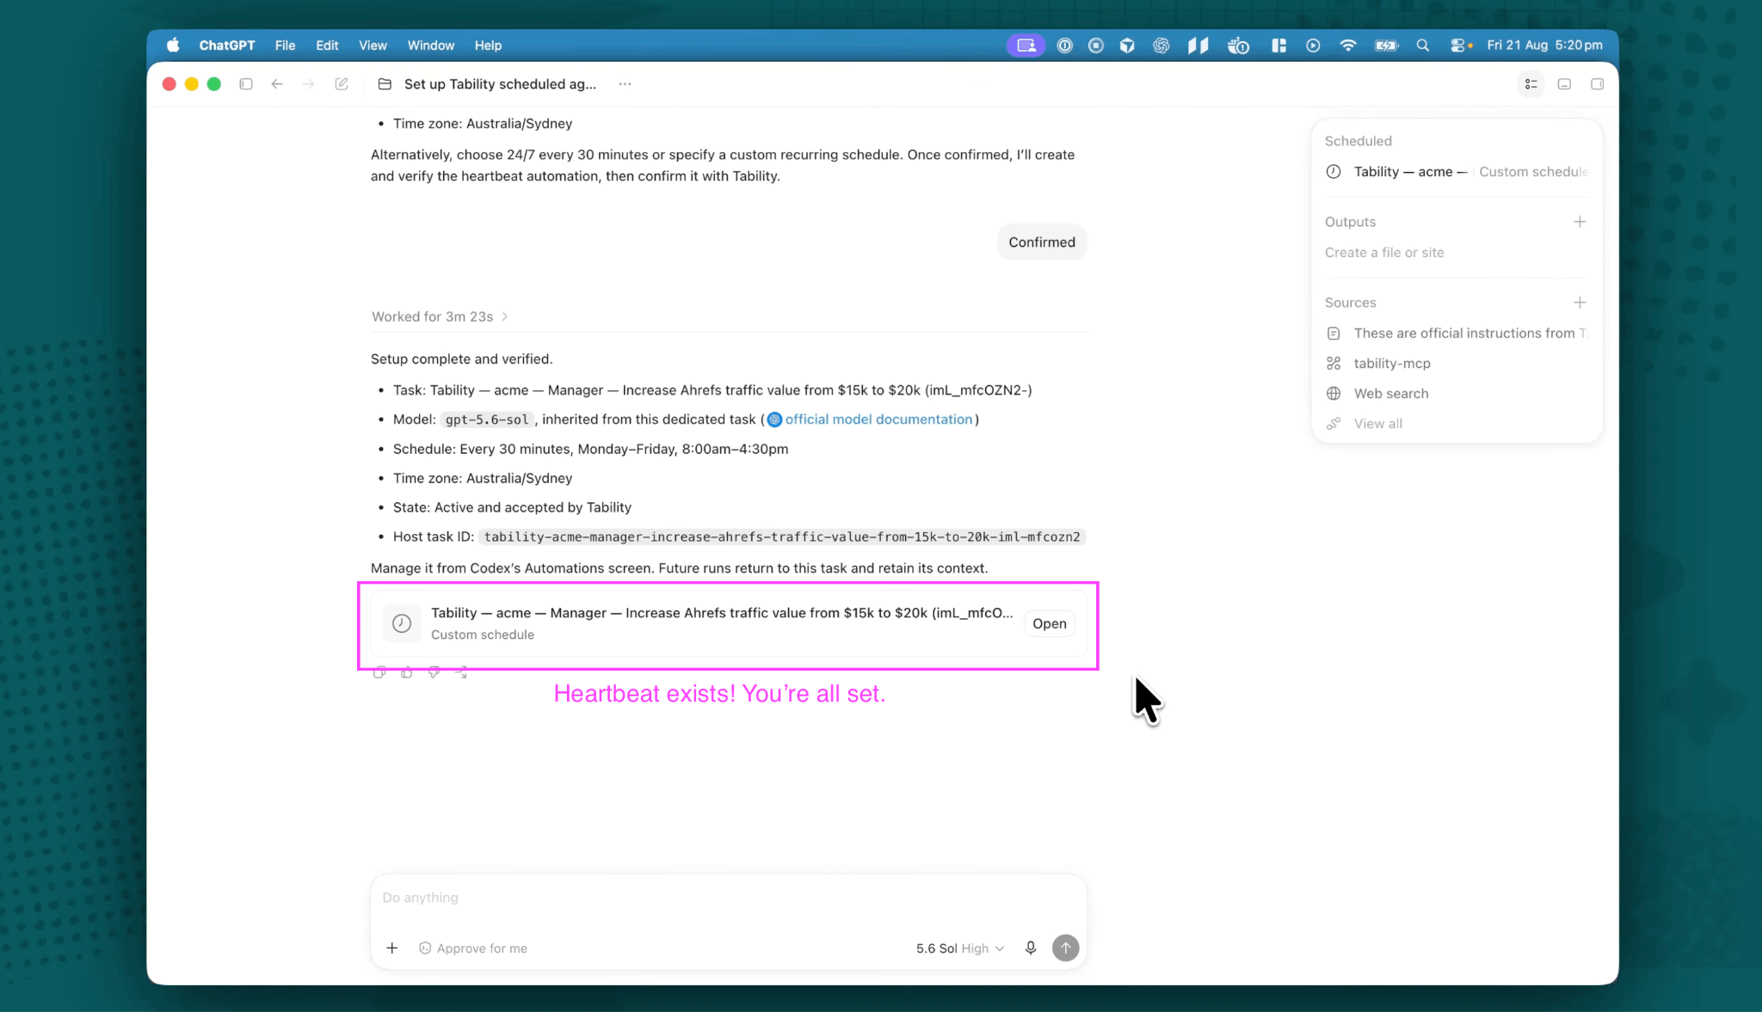Click the folder icon beside the task title
The height and width of the screenshot is (1012, 1762).
click(x=385, y=84)
